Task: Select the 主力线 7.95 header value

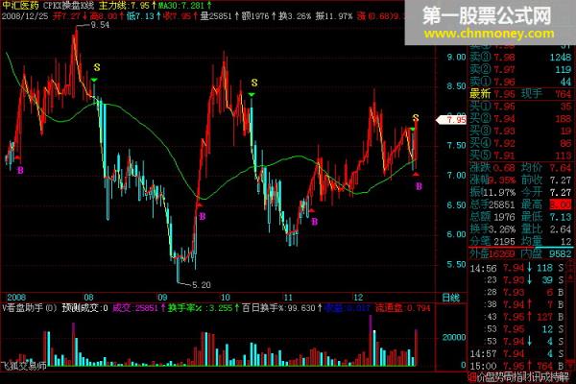Action: pos(127,6)
